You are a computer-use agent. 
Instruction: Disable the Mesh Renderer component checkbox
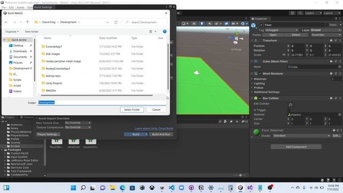click(x=260, y=73)
